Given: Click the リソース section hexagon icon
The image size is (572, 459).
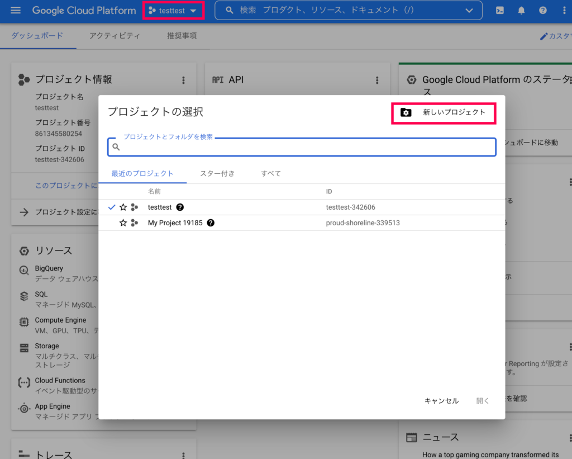Looking at the screenshot, I should (24, 251).
